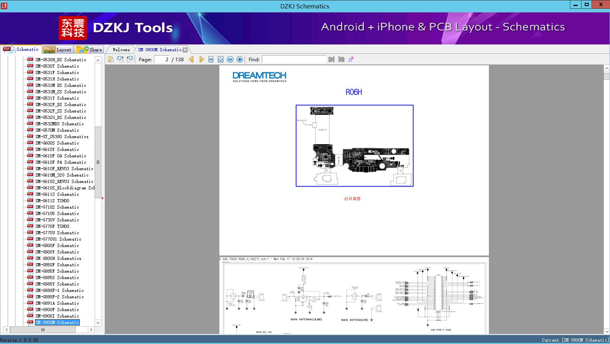
Task: Click the rotate clockwise toolbar icon
Action: 130,59
